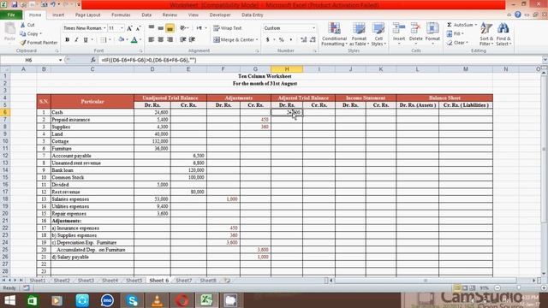Apply Percent Style
548x308 pixels.
click(282, 40)
